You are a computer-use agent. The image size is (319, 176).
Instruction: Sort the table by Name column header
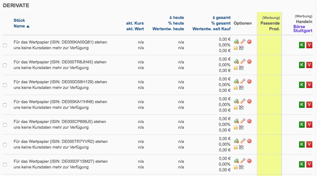click(x=19, y=26)
